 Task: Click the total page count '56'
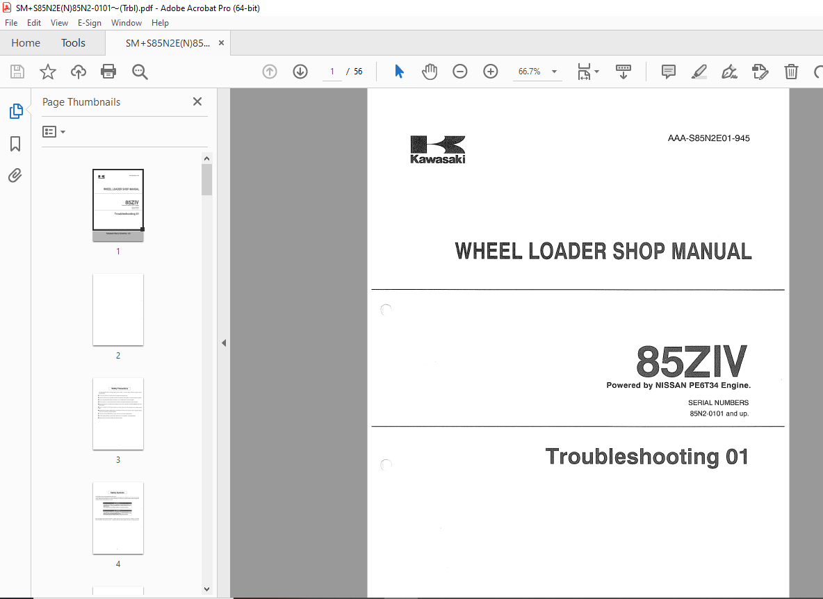coord(358,72)
